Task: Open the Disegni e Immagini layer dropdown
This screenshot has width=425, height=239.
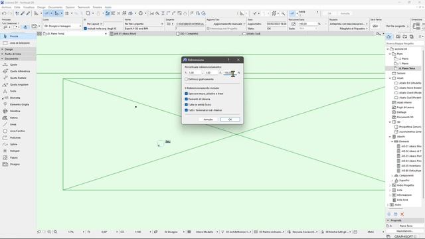Action: pyautogui.click(x=62, y=26)
